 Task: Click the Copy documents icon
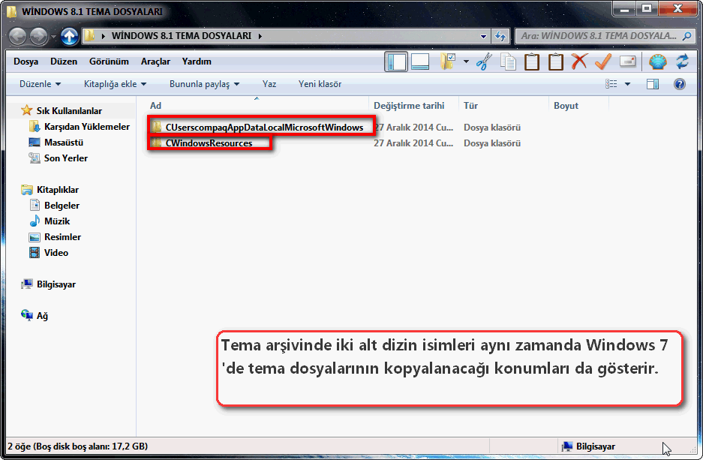(x=508, y=62)
